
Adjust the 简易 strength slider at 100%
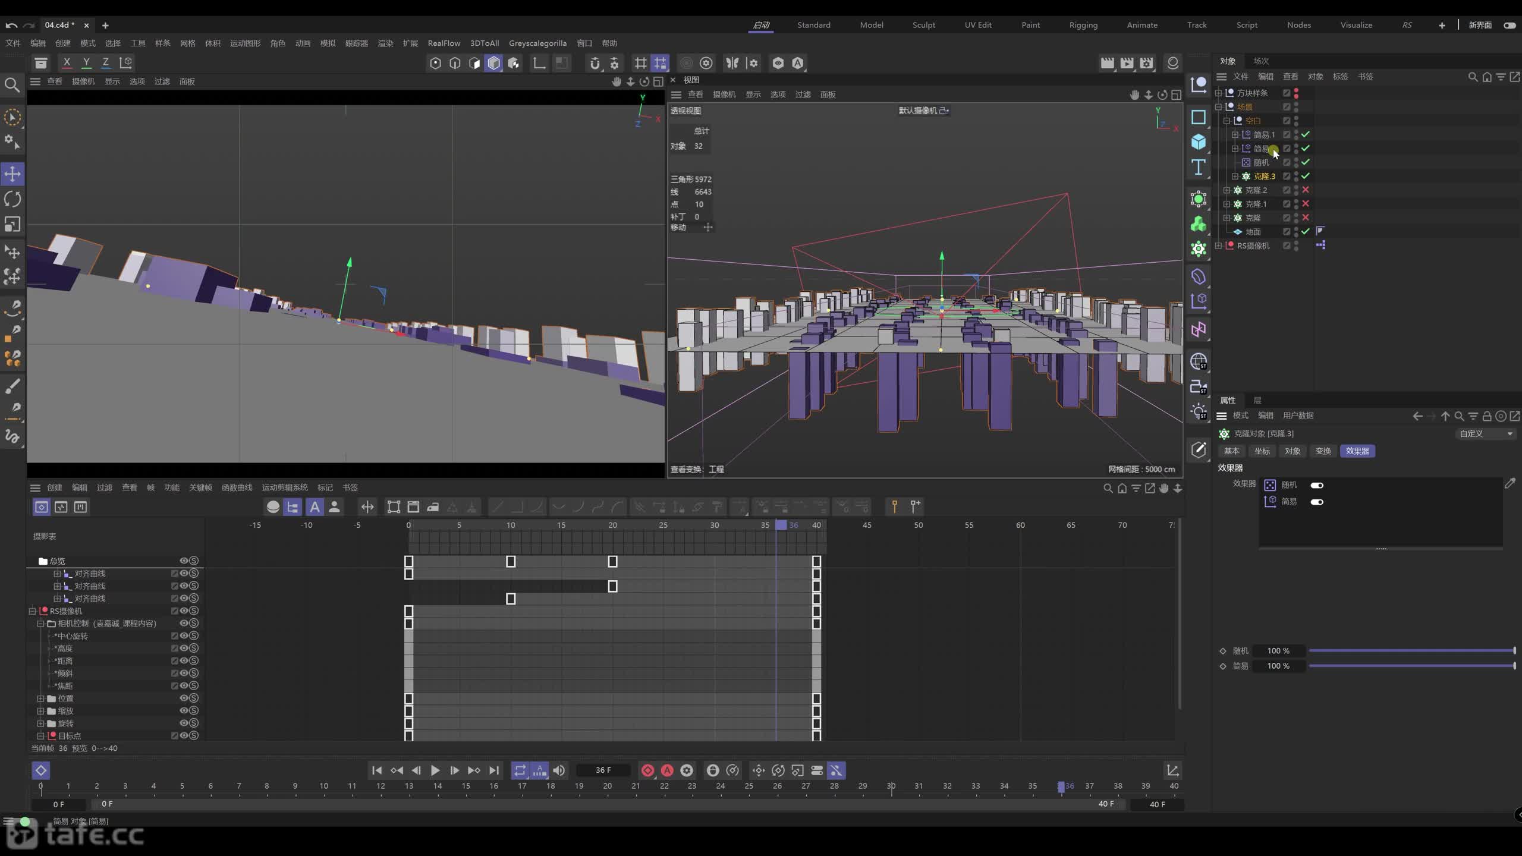coord(1412,666)
